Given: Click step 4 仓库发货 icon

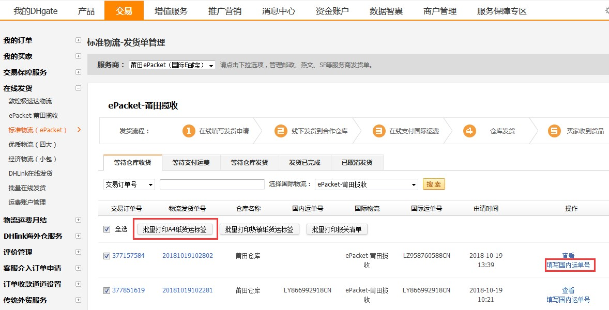Looking at the screenshot, I should (x=469, y=131).
